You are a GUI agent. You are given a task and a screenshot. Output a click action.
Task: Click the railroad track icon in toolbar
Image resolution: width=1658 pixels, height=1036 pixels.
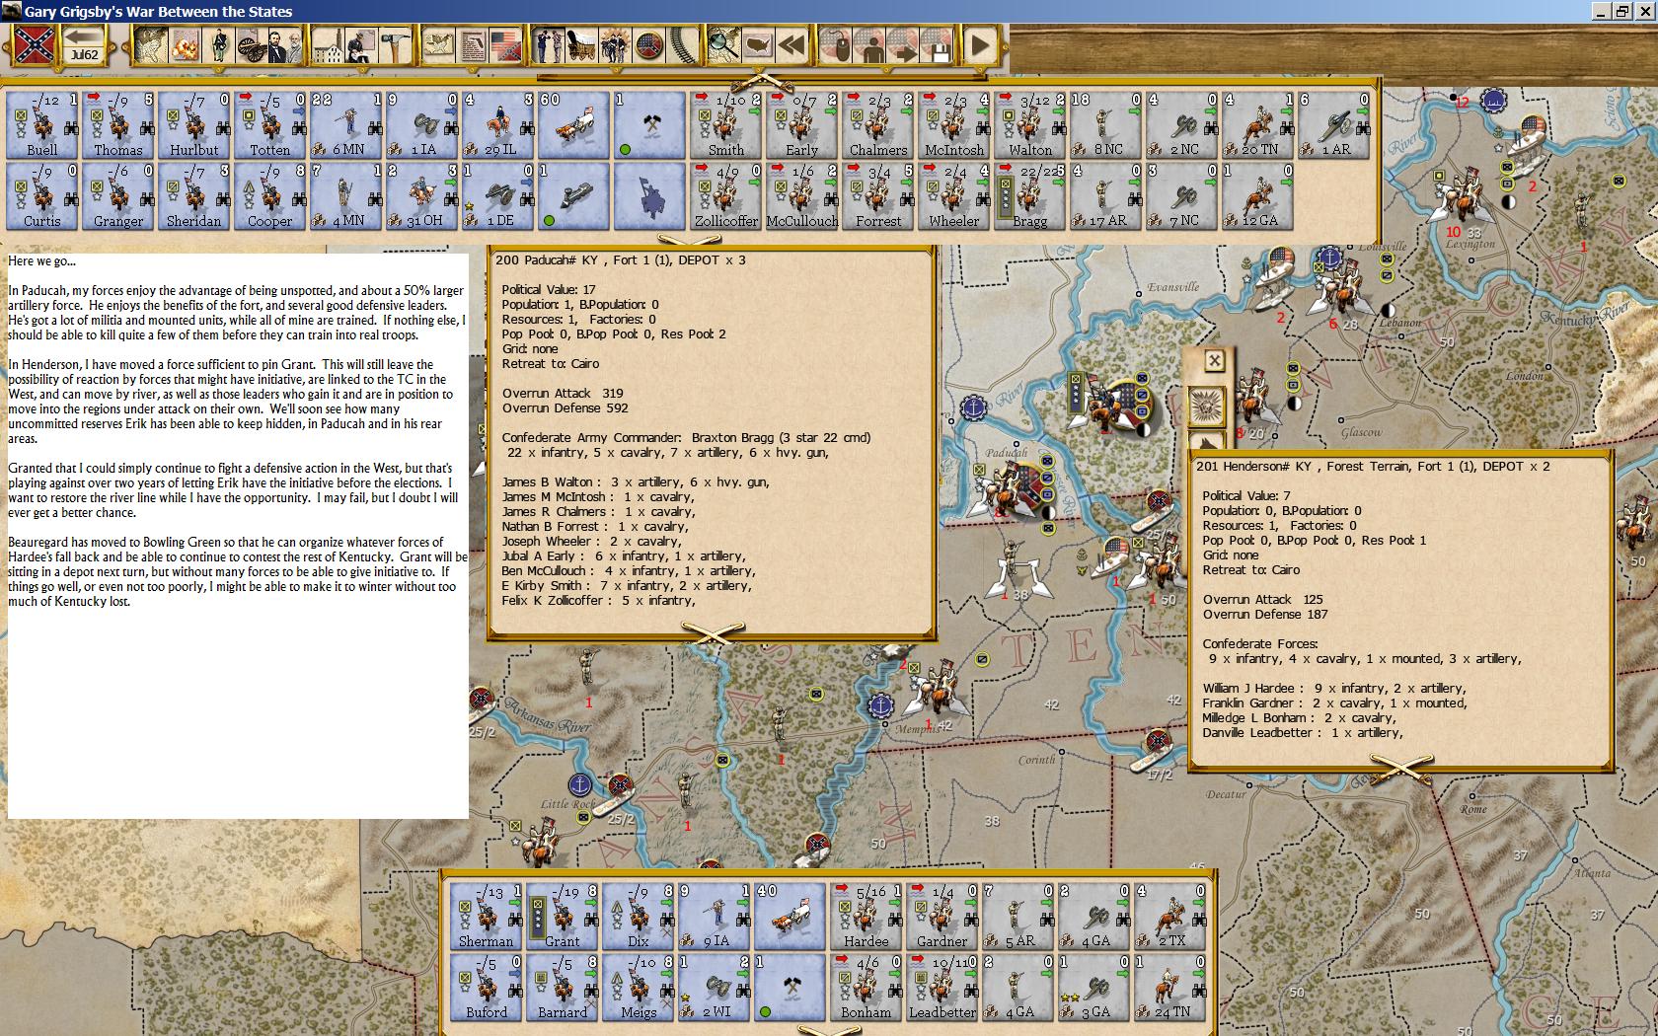coord(682,45)
